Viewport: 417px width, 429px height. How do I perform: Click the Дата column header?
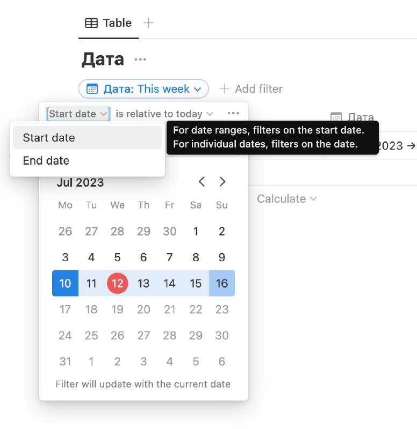353,117
